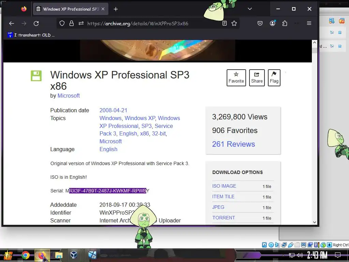Open the 'I :transheart: OLD' bookmark
Viewport: 349px width, 262px height.
[x=31, y=35]
